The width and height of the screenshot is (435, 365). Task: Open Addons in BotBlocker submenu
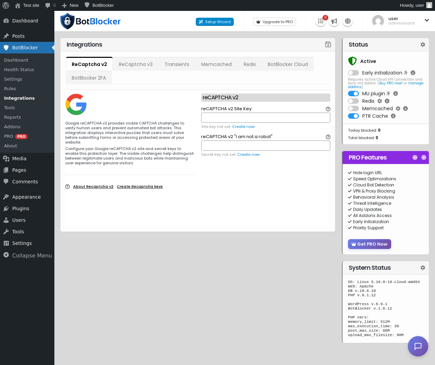pos(12,127)
